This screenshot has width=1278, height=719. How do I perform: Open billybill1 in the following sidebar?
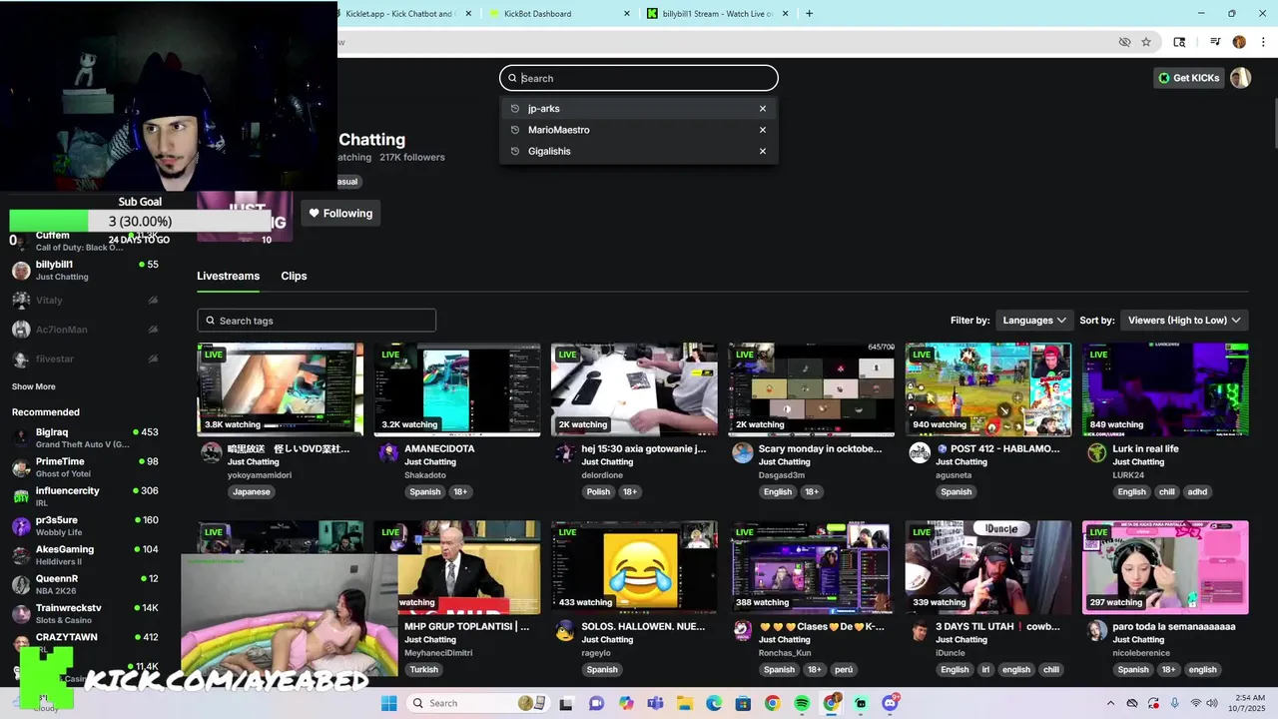(85, 270)
